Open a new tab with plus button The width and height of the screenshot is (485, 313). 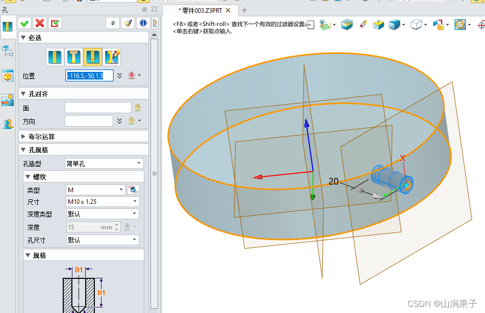[x=244, y=10]
